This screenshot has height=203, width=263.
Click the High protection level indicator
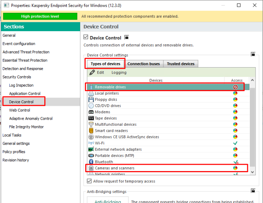(x=40, y=16)
